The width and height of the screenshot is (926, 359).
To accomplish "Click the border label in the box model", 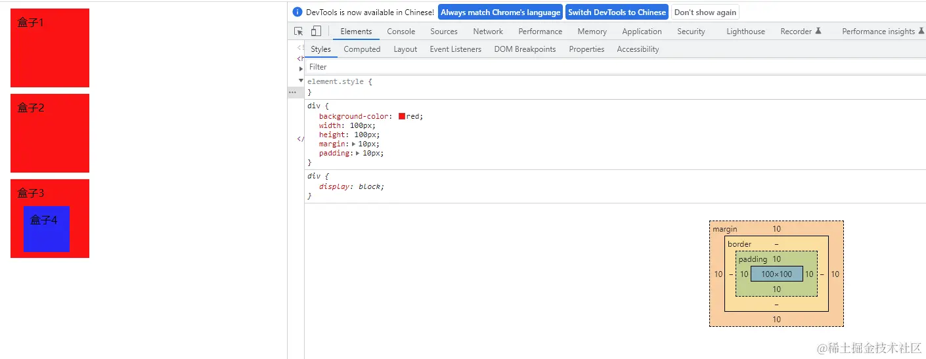I will (739, 244).
